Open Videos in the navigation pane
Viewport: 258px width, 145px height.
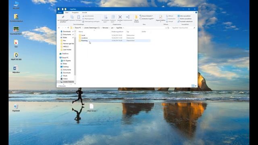(x=64, y=79)
